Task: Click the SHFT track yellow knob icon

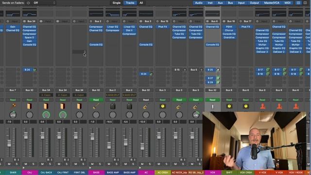Action: coord(229,106)
